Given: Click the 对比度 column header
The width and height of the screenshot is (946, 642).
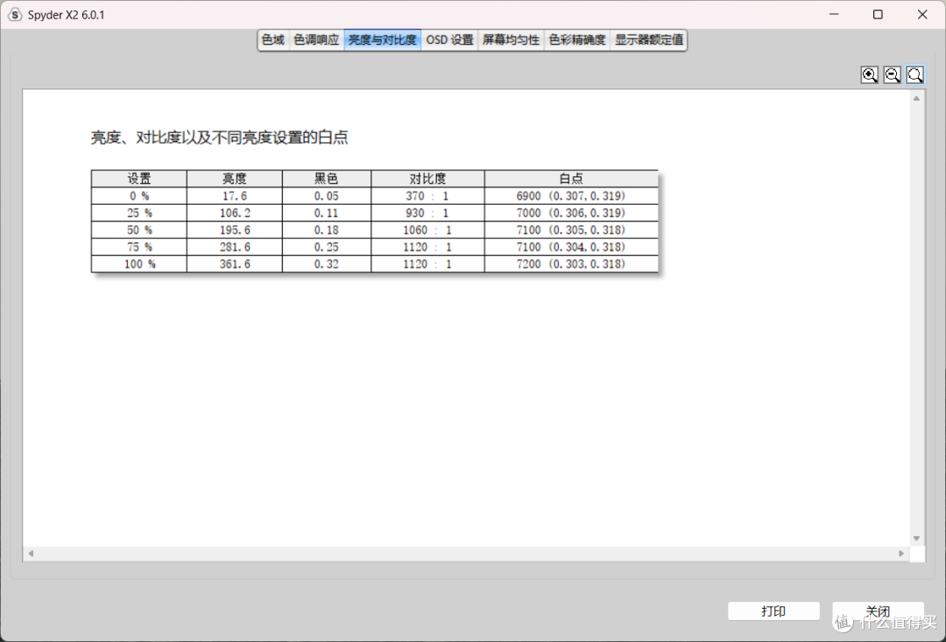Looking at the screenshot, I should 427,179.
